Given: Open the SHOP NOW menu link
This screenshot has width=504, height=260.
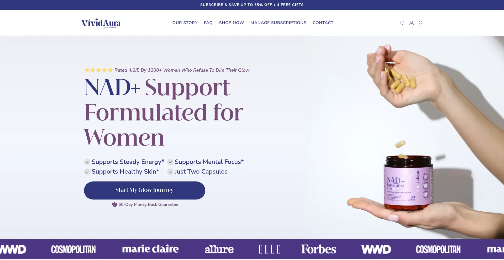Looking at the screenshot, I should [232, 23].
